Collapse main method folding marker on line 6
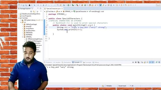Screen dimensions: 161x90 click(48, 25)
